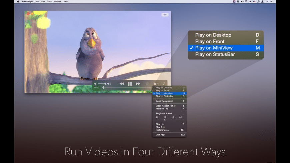Open the SmartPlayer application menu
This screenshot has width=290, height=163.
(27, 1)
